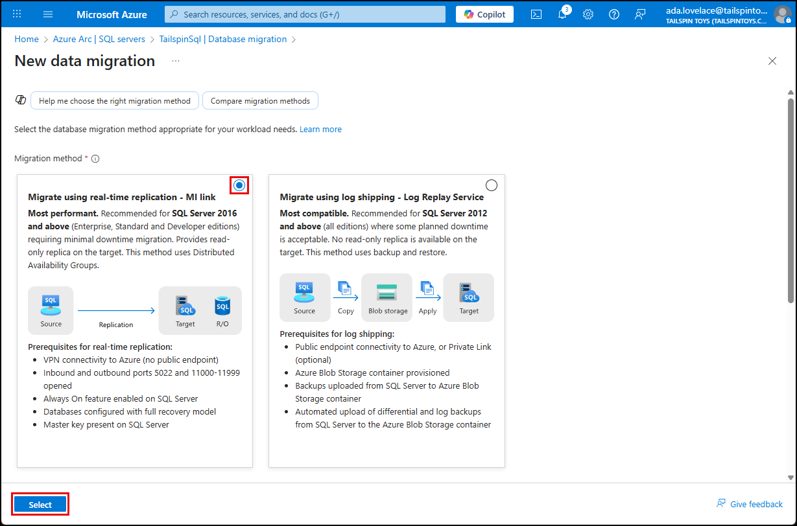Open the Copilot assistant
Viewport: 797px width, 526px height.
(x=484, y=14)
